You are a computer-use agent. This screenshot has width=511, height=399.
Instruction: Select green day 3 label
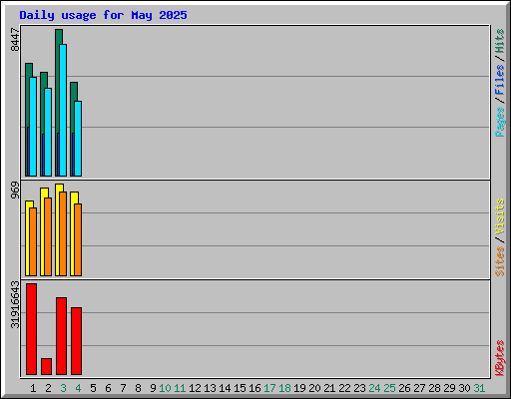pos(63,388)
